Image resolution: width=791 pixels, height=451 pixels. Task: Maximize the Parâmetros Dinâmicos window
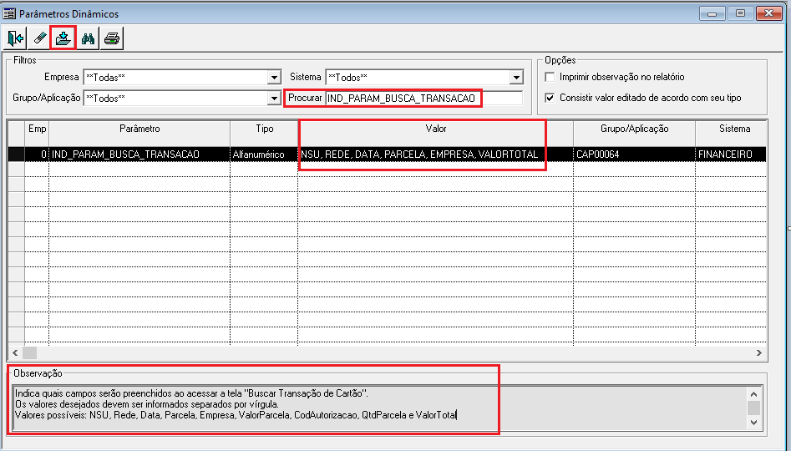[740, 13]
